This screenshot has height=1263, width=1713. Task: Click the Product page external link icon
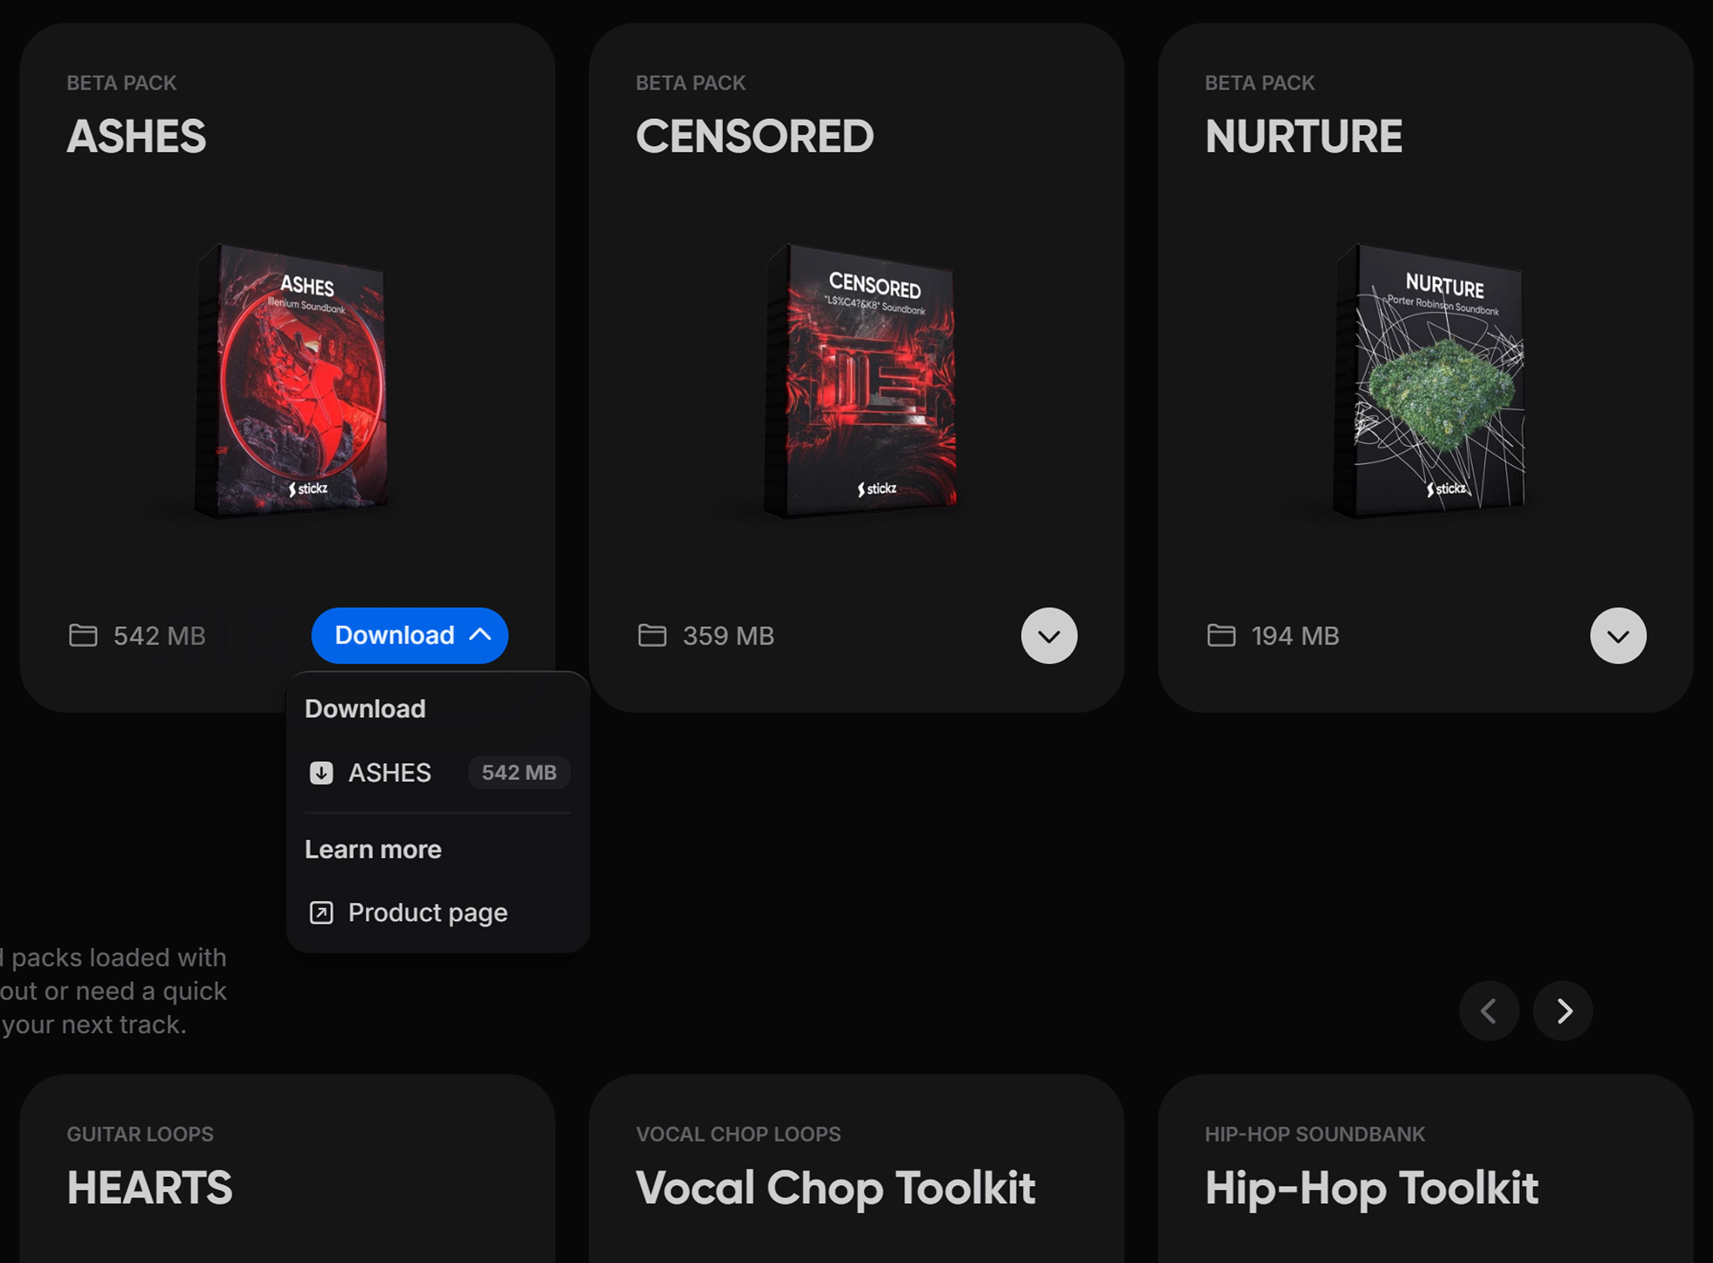321,913
